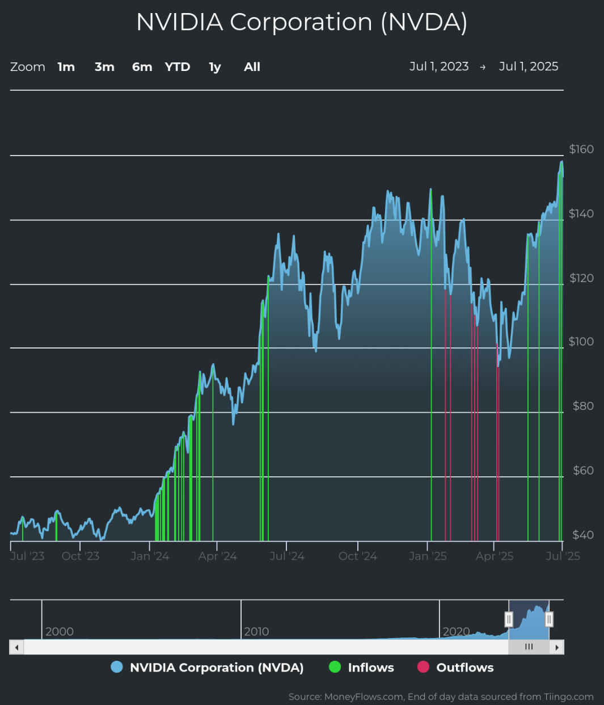Screen dimensions: 604x705
Task: Click the Zoom label text
Action: [x=28, y=67]
